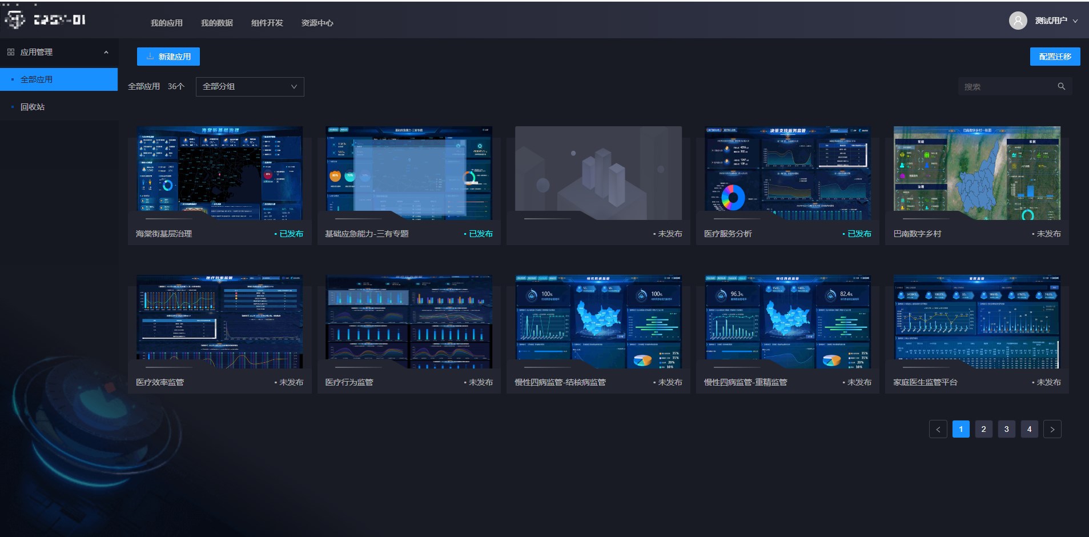
Task: Click the 基础应急能力-三有专题 app name
Action: point(367,234)
